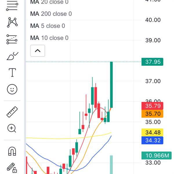174x174 pixels.
Task: Click the latest green volume bar
Action: (x=111, y=165)
